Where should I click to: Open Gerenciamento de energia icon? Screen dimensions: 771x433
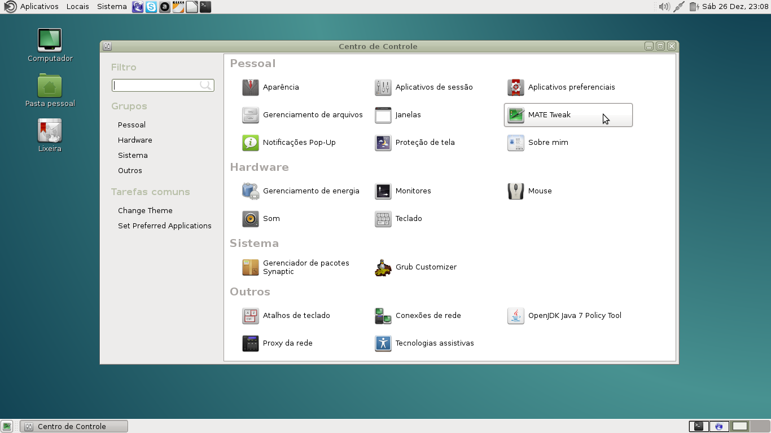(x=251, y=191)
